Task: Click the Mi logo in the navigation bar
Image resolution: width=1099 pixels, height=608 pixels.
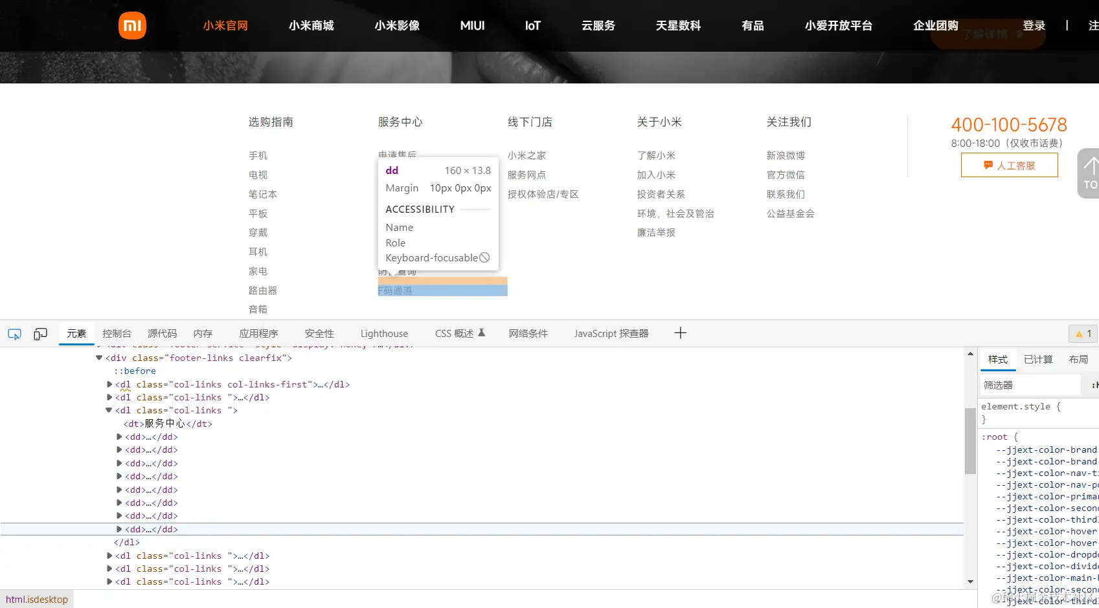Action: click(132, 25)
